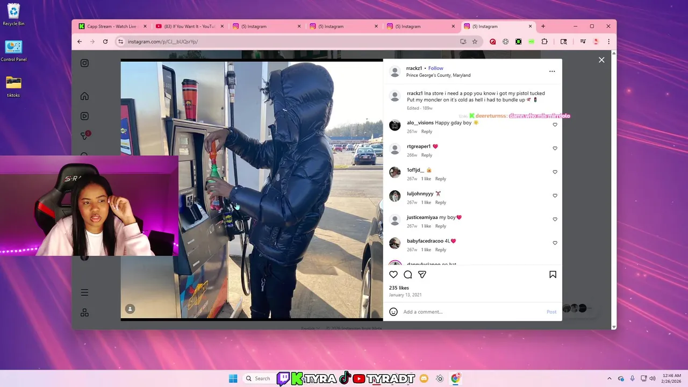Open Messages icon with red notification badge
This screenshot has height=387, width=688.
[x=84, y=135]
